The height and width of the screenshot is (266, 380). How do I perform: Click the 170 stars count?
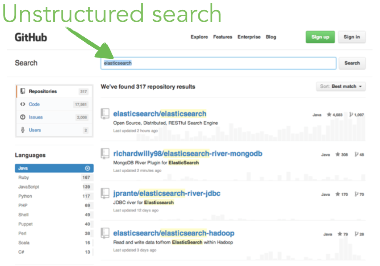[342, 194]
